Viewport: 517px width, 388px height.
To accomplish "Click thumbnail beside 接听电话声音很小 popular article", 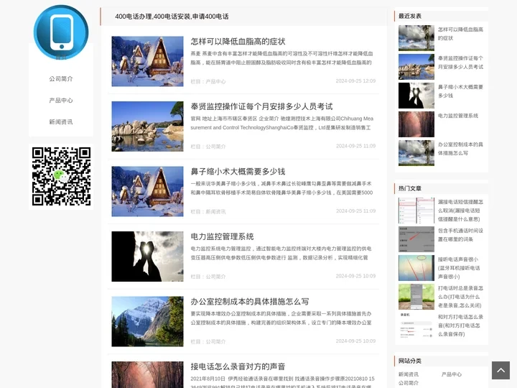I will pos(416,268).
